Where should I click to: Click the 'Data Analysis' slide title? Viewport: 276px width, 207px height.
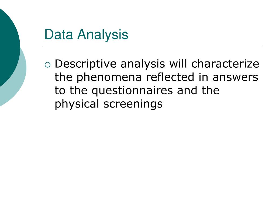(x=86, y=34)
